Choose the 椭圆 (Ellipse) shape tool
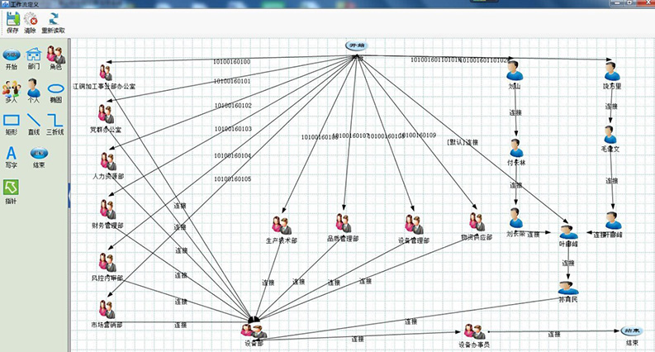This screenshot has width=655, height=352. click(55, 88)
